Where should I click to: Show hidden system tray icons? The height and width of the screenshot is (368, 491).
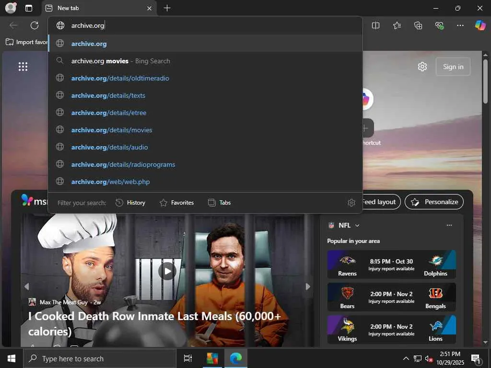(406, 358)
